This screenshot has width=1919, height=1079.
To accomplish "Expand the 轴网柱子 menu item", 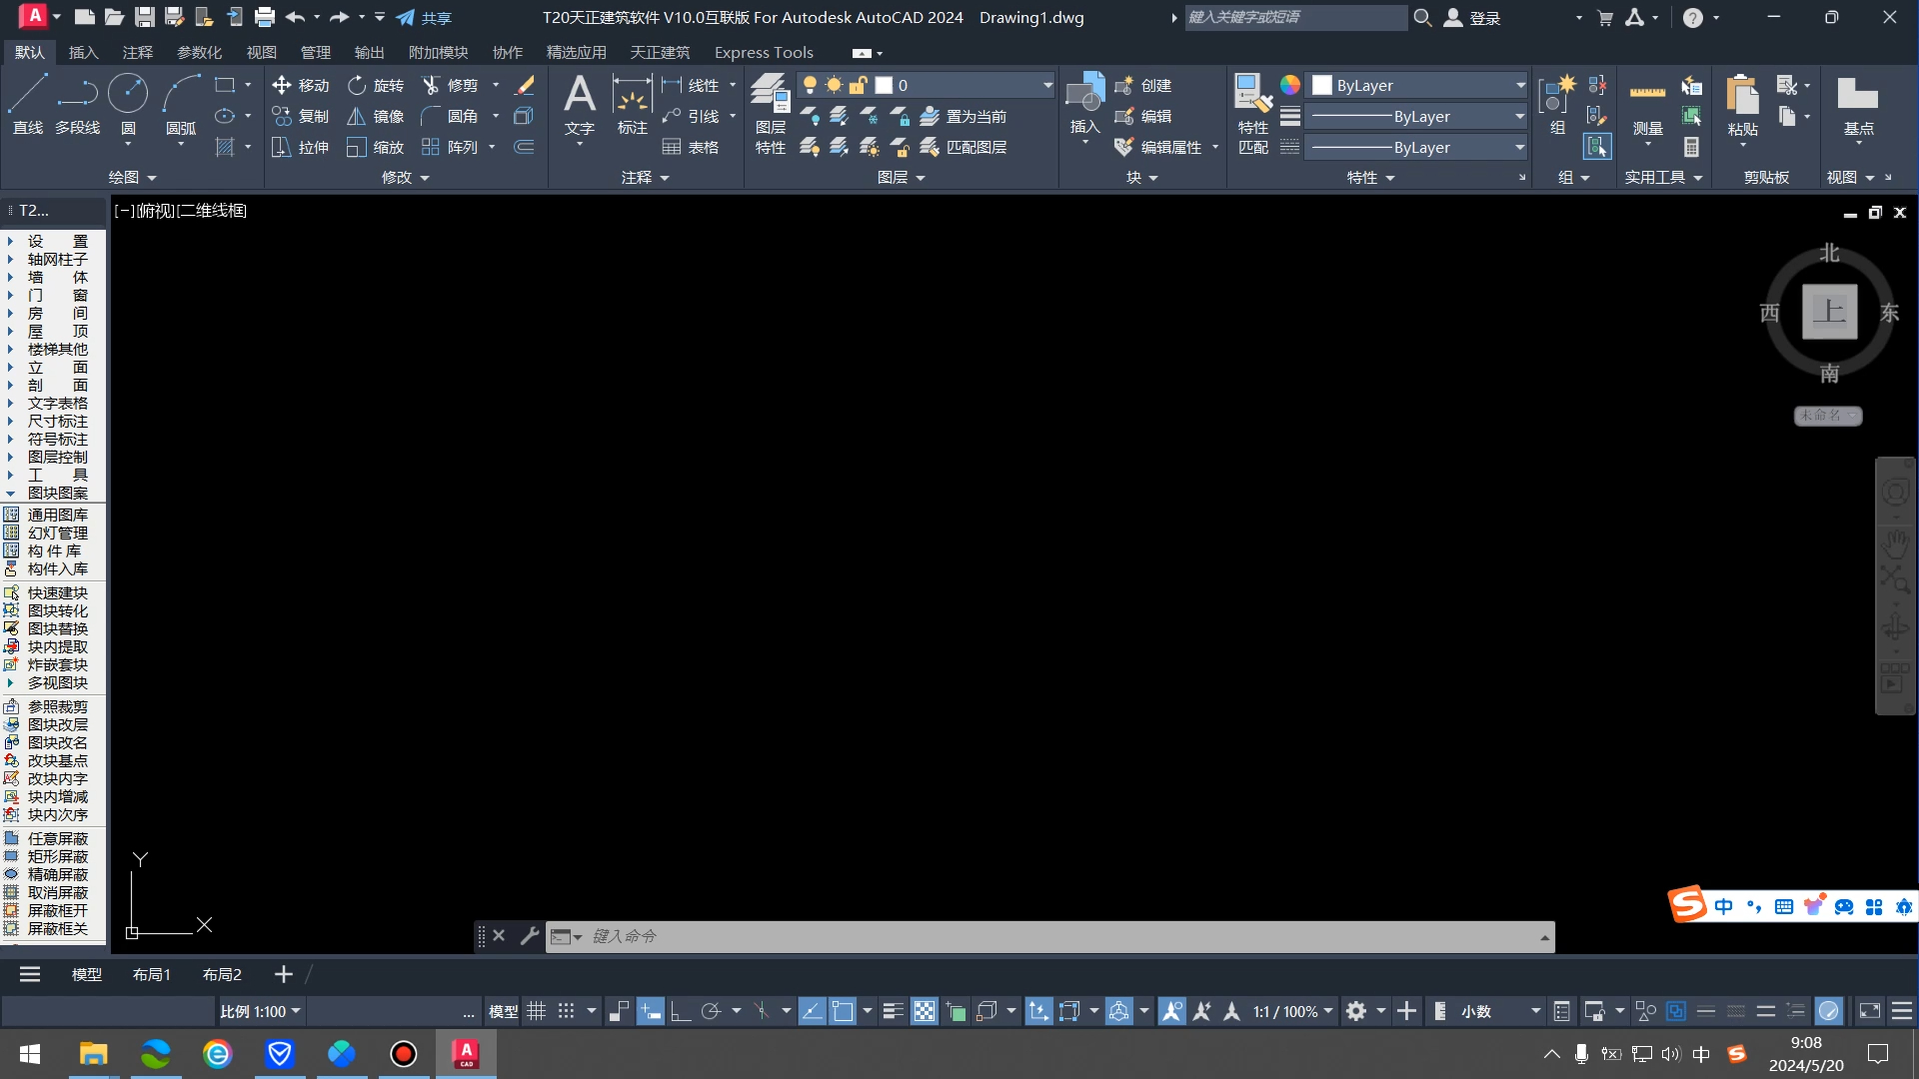I will click(57, 260).
